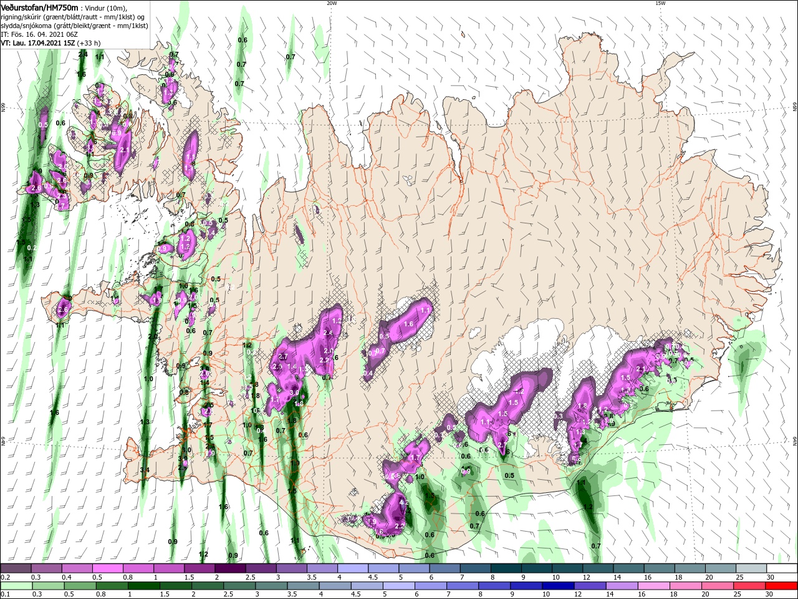Click the 'VT: Lau. 17.04.2021 15Z' valid time
Screen dimensions: 798x599
click(37, 43)
